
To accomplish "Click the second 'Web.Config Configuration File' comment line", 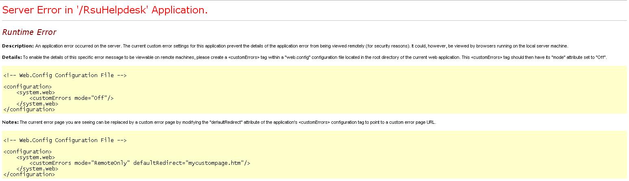I will click(65, 140).
